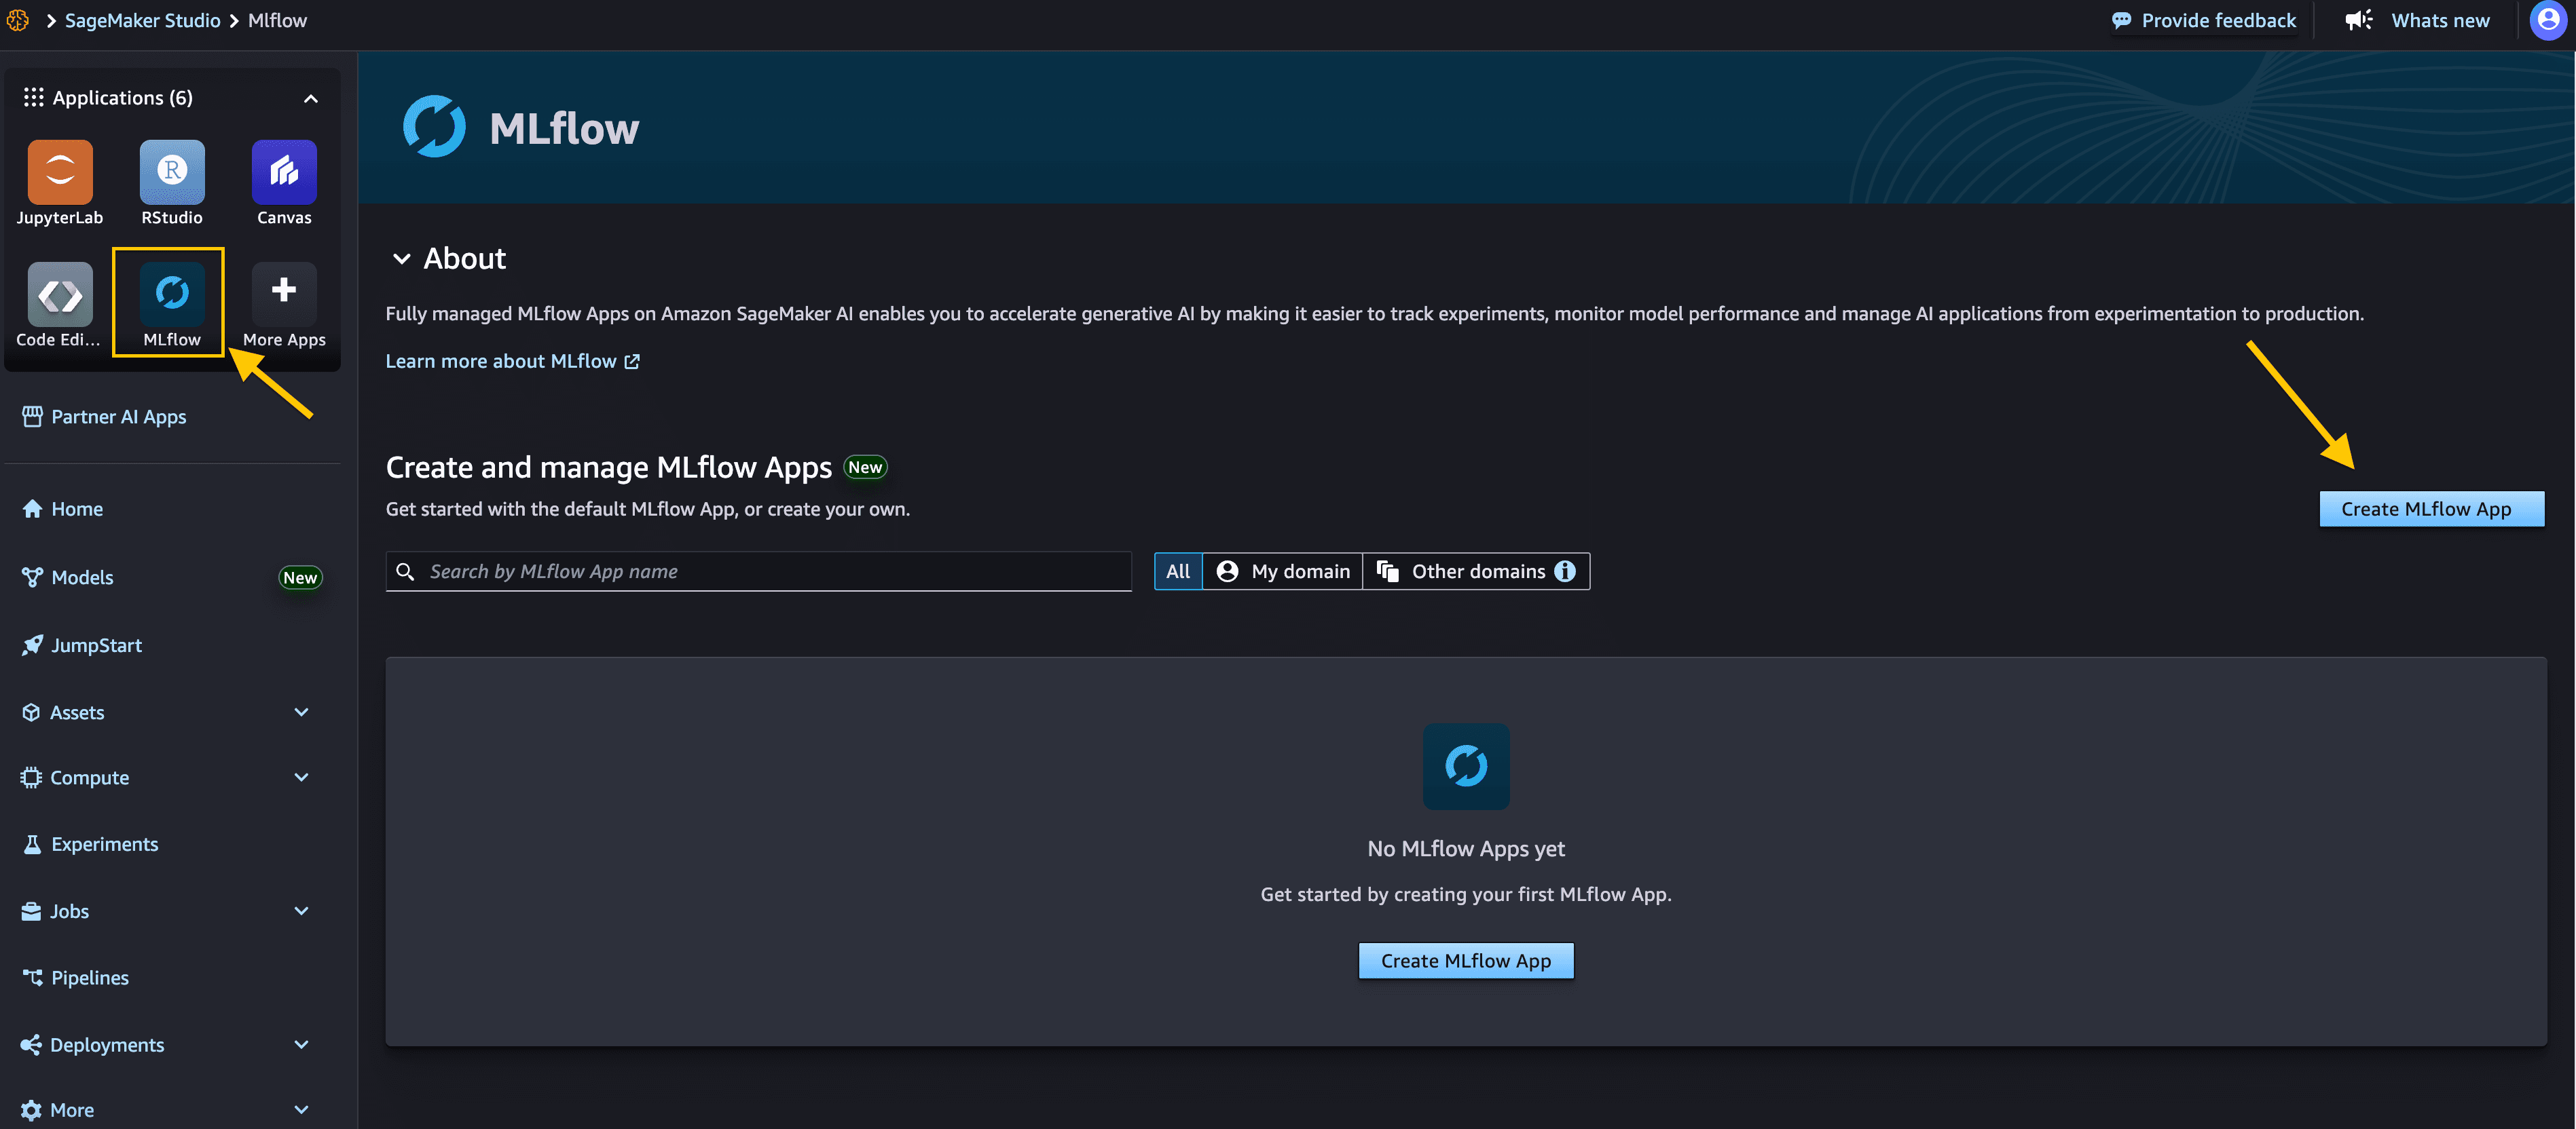Click the Experiments flask icon
Viewport: 2576px width, 1129px height.
click(32, 844)
